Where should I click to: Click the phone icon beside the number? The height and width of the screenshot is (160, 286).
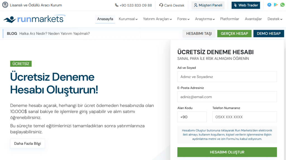(x=116, y=5)
